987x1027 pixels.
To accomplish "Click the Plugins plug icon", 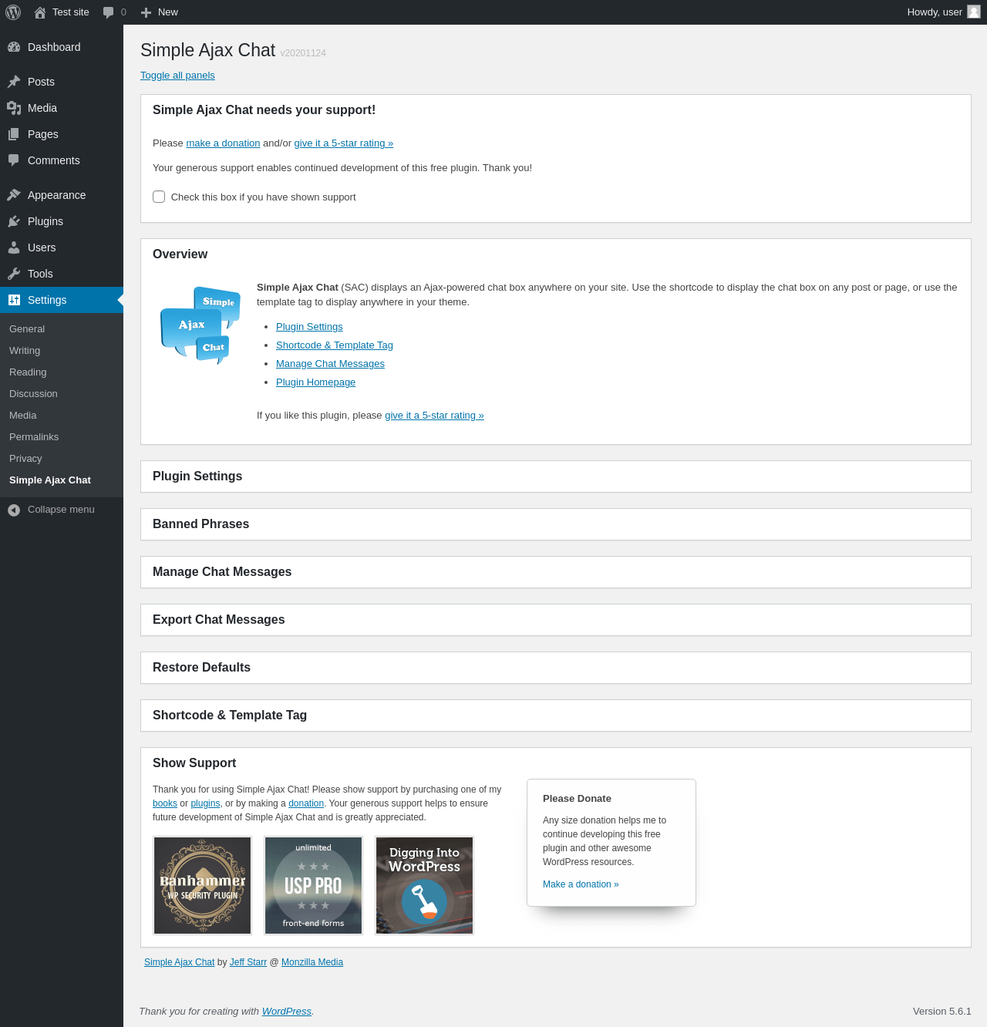I will coord(14,221).
